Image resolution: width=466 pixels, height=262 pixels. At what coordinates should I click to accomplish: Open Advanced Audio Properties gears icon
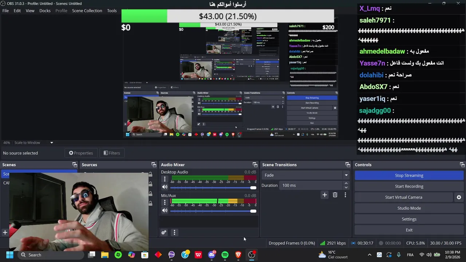pos(164,233)
